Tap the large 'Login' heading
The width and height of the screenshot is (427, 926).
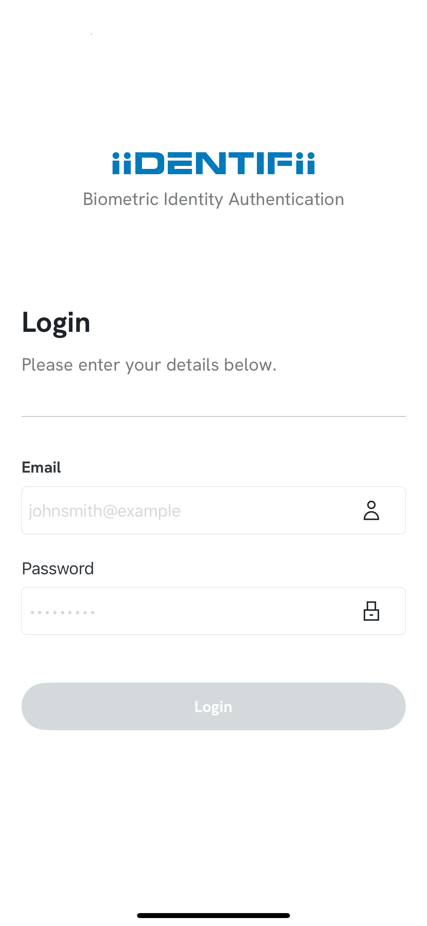(56, 323)
